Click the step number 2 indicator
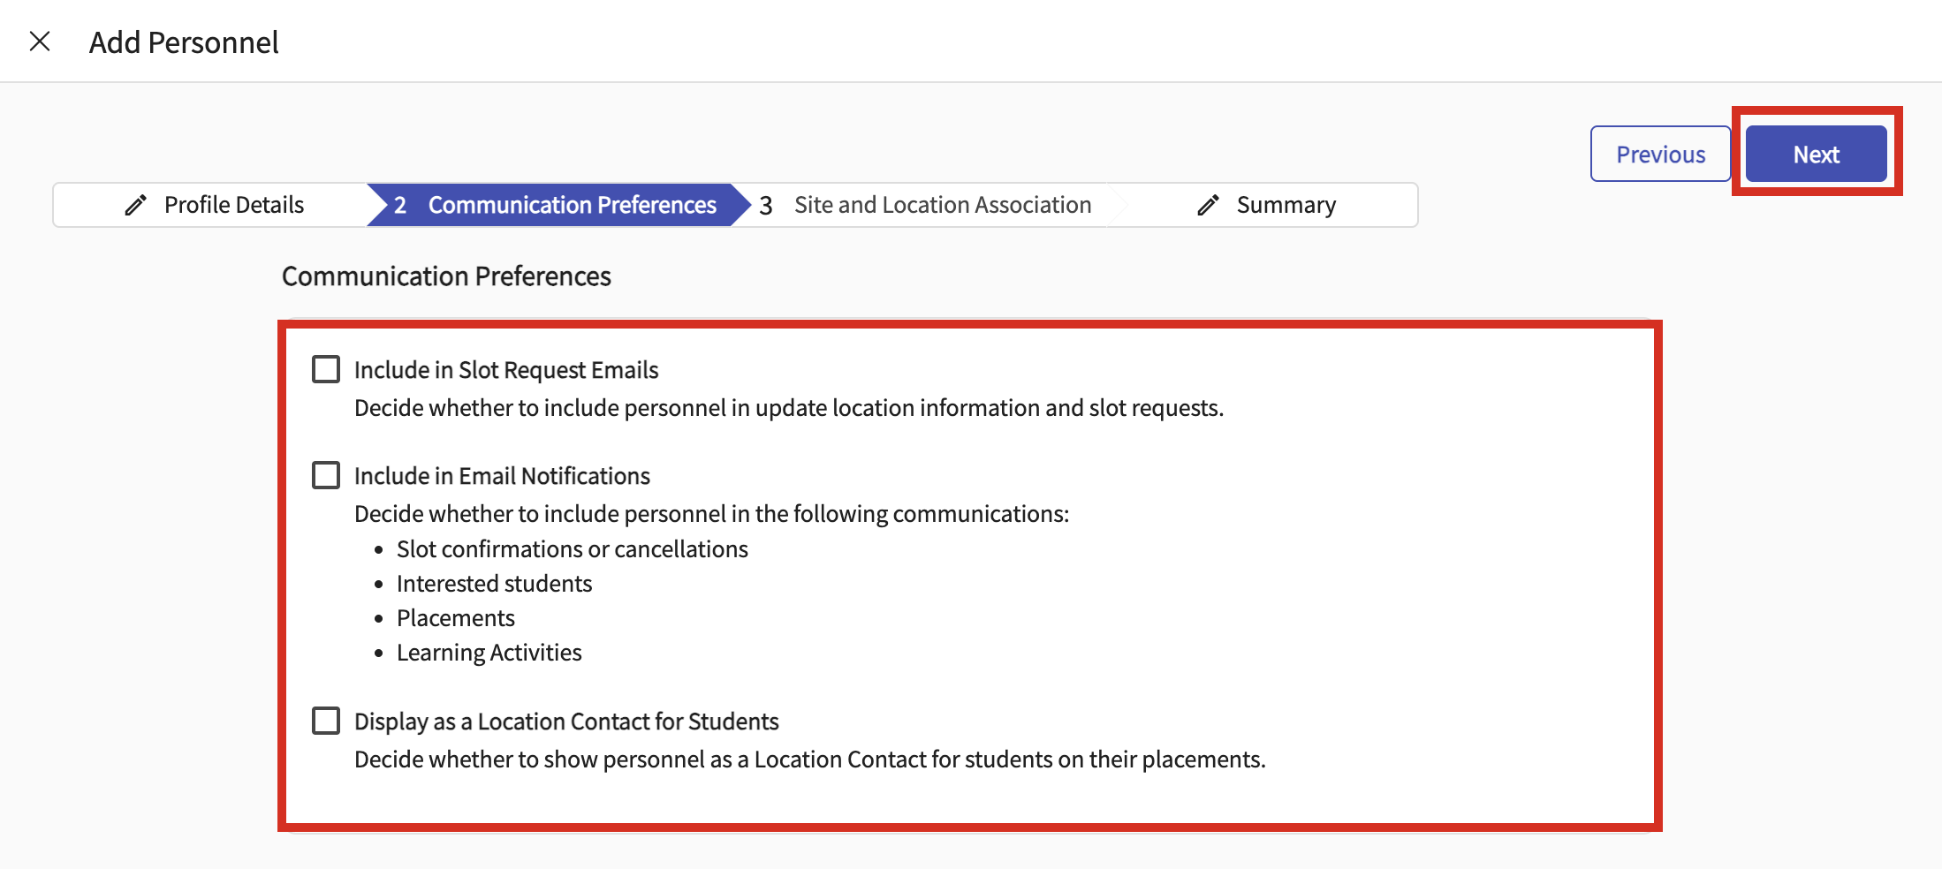Image resolution: width=1942 pixels, height=869 pixels. tap(400, 205)
